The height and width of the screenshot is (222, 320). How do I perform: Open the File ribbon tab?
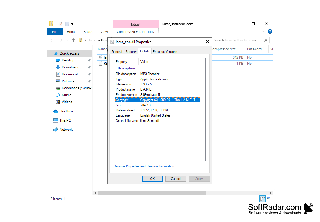point(55,32)
